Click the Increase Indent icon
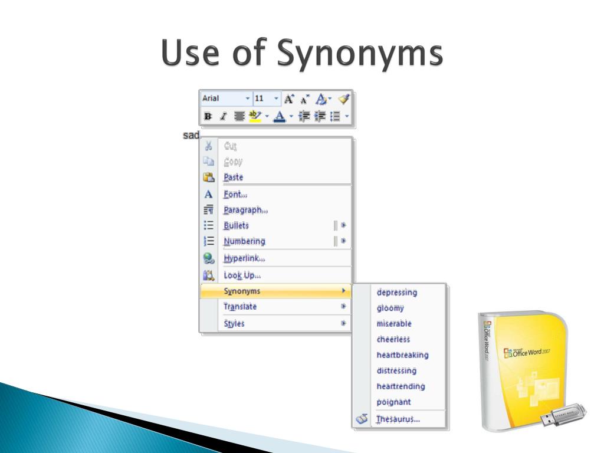This screenshot has height=453, width=604. 320,116
